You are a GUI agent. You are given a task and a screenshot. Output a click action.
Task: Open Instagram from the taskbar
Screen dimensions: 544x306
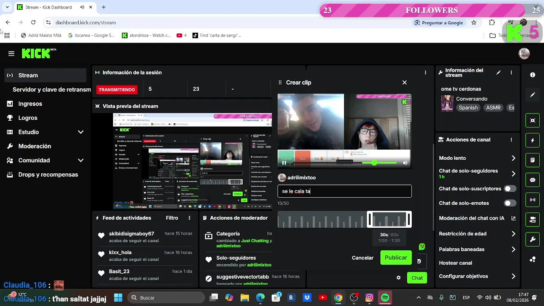pos(369,297)
